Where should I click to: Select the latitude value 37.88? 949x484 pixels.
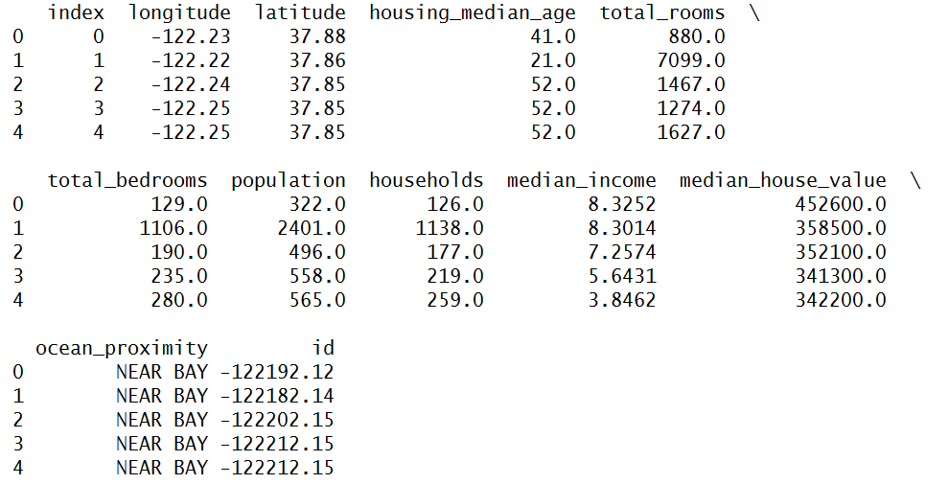tap(317, 37)
